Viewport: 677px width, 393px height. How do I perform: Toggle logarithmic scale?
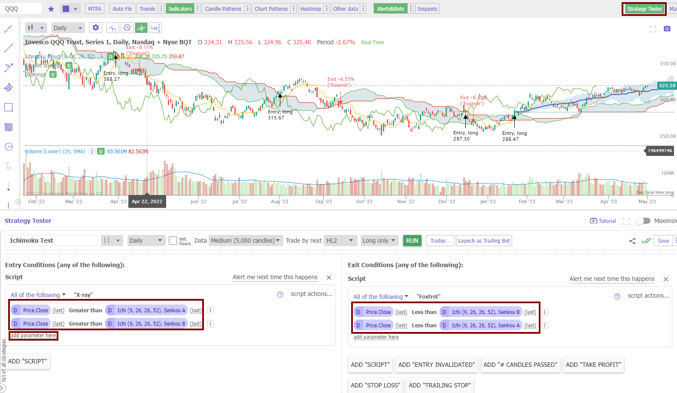[155, 28]
